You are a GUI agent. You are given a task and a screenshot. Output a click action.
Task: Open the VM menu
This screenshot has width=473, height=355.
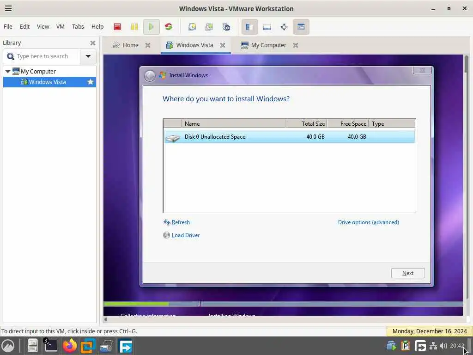pos(61,26)
